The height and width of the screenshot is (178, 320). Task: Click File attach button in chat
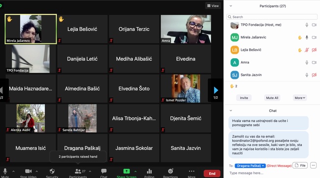[x=300, y=165]
